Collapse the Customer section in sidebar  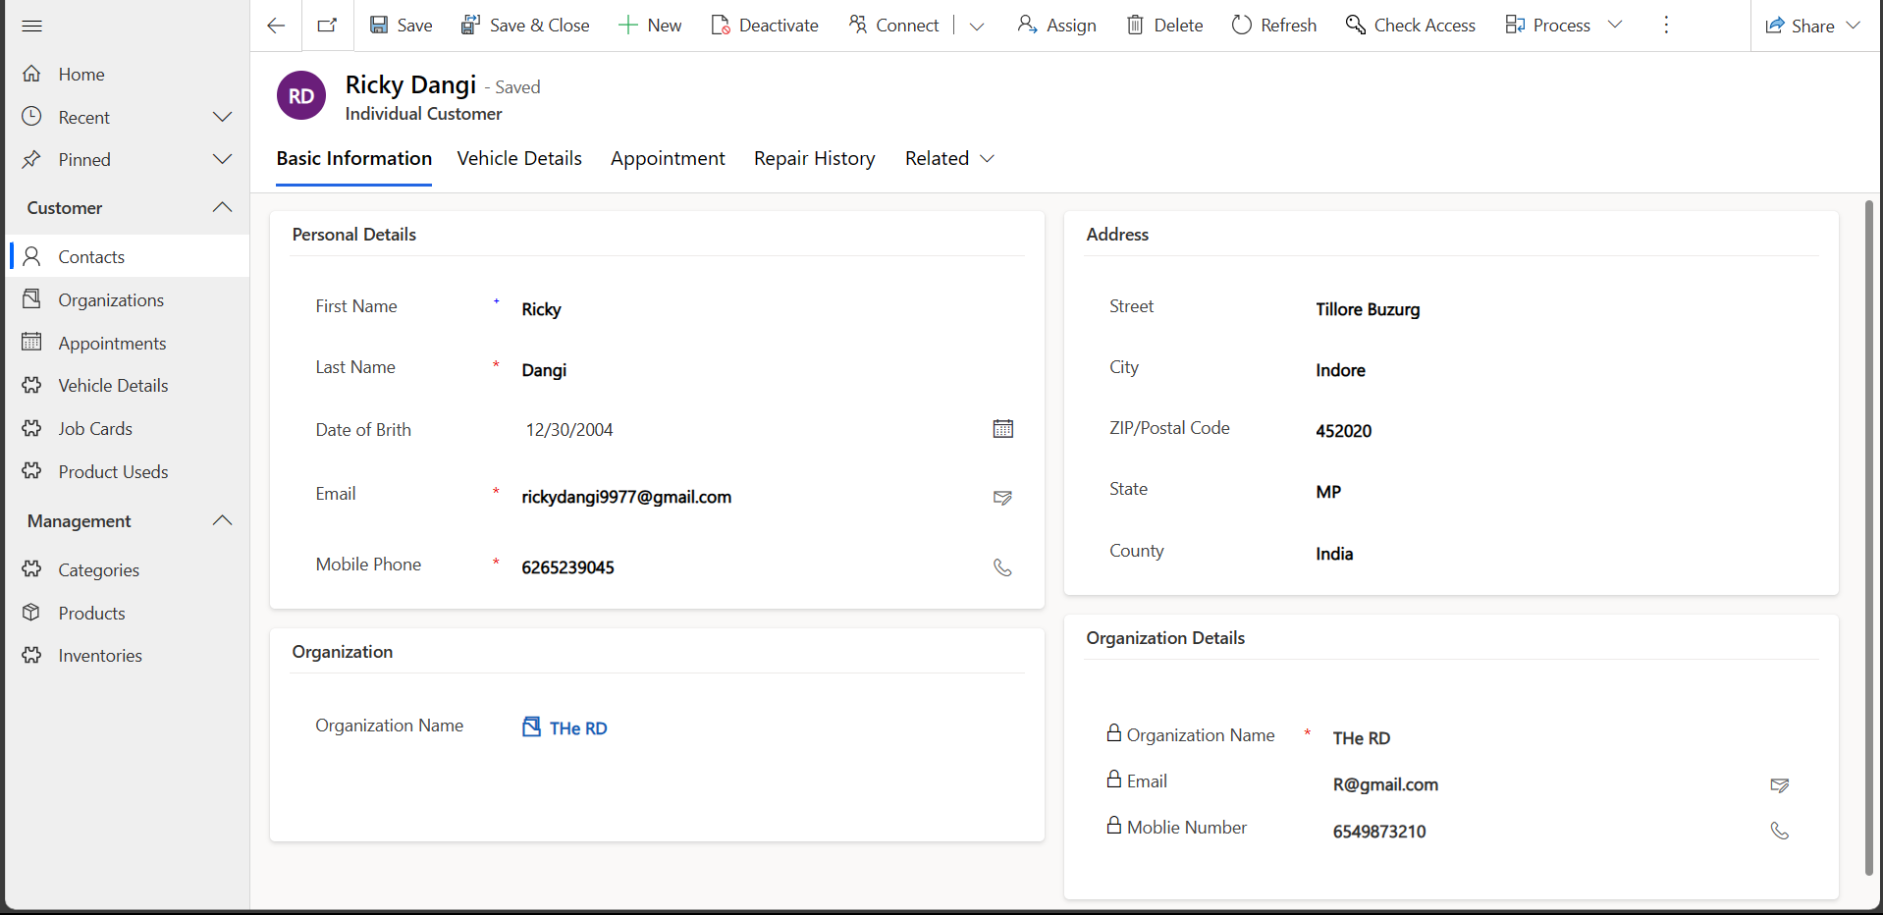(223, 207)
